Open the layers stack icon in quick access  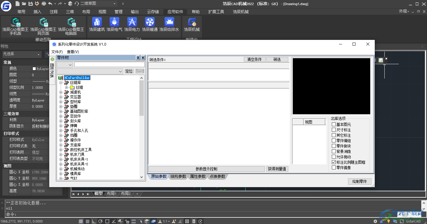coord(70,4)
